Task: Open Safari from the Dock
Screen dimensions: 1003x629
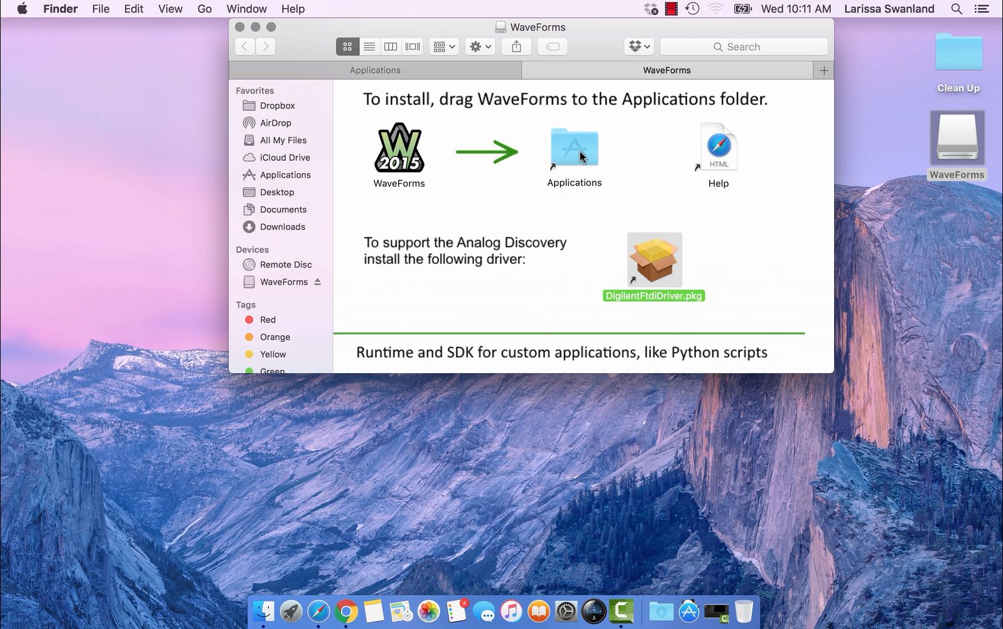Action: 318,611
